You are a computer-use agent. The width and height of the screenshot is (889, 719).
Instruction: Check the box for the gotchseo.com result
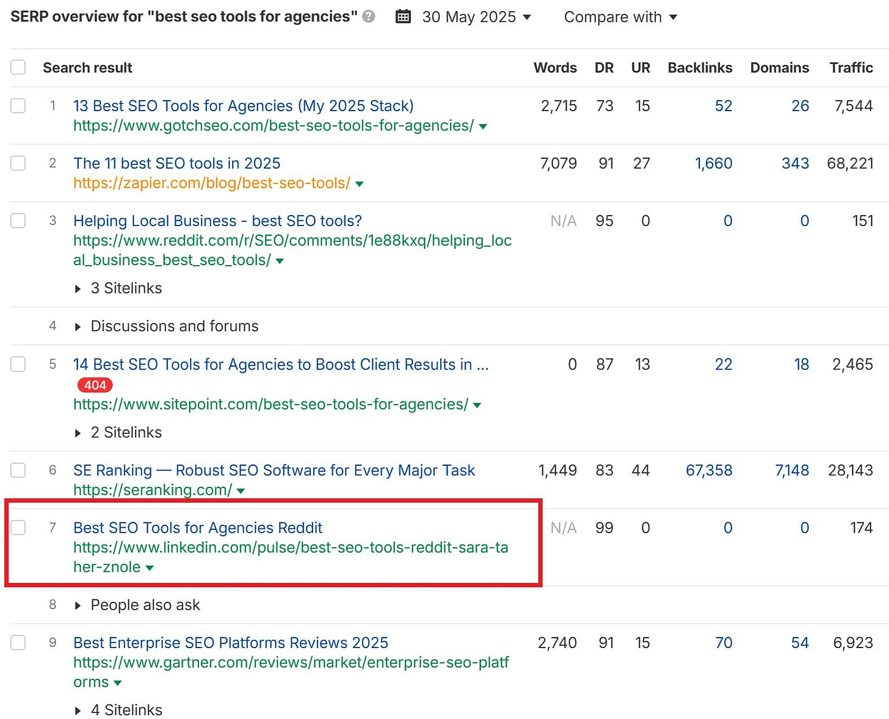pos(18,106)
